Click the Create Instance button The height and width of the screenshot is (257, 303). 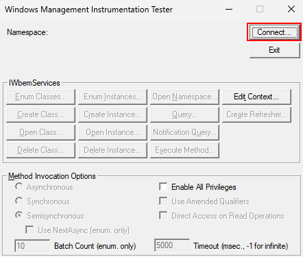pyautogui.click(x=112, y=114)
